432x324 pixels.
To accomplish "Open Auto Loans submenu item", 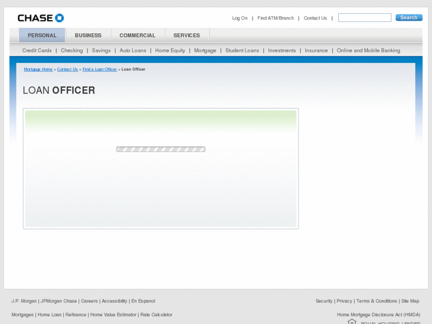I will tap(133, 51).
